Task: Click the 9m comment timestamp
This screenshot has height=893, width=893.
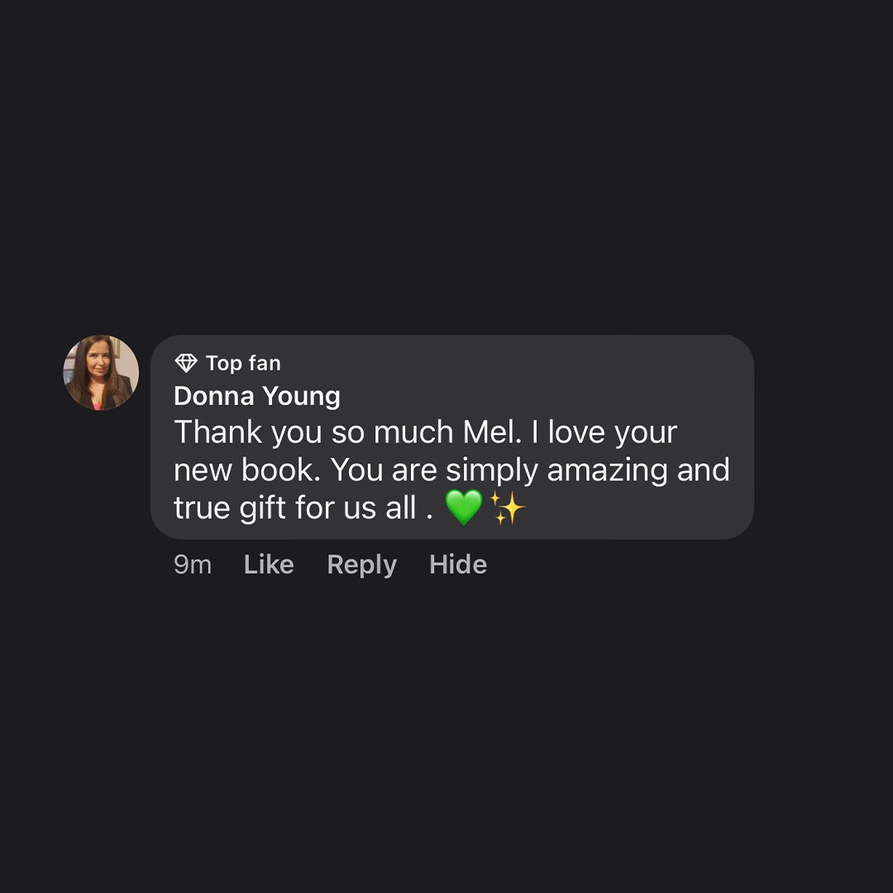Action: (193, 565)
